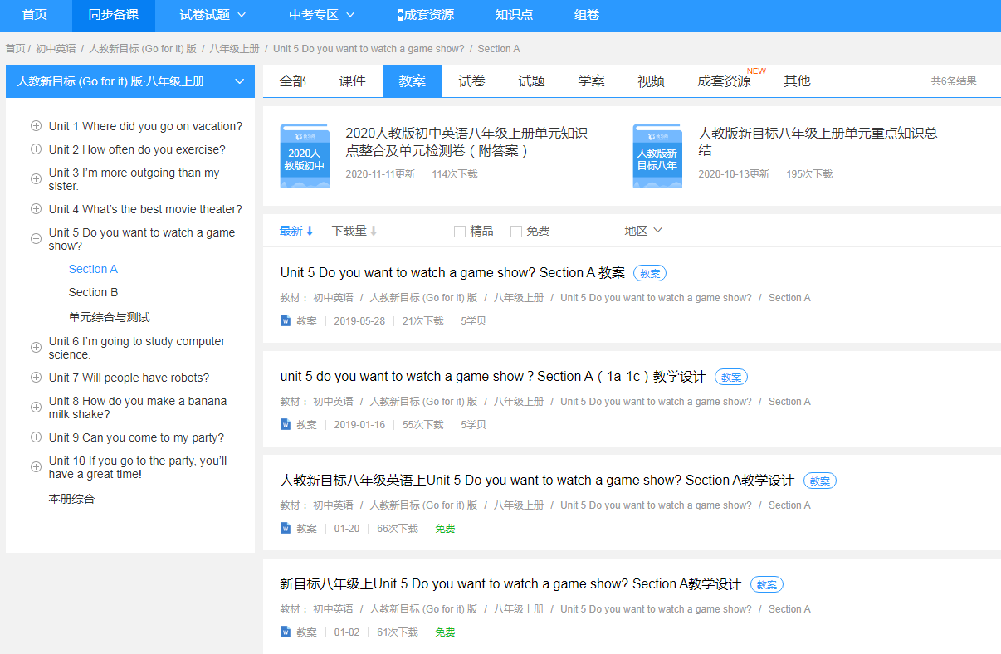Click the Word document icon beside the 2019-01-16 result
The height and width of the screenshot is (654, 1001).
(286, 423)
